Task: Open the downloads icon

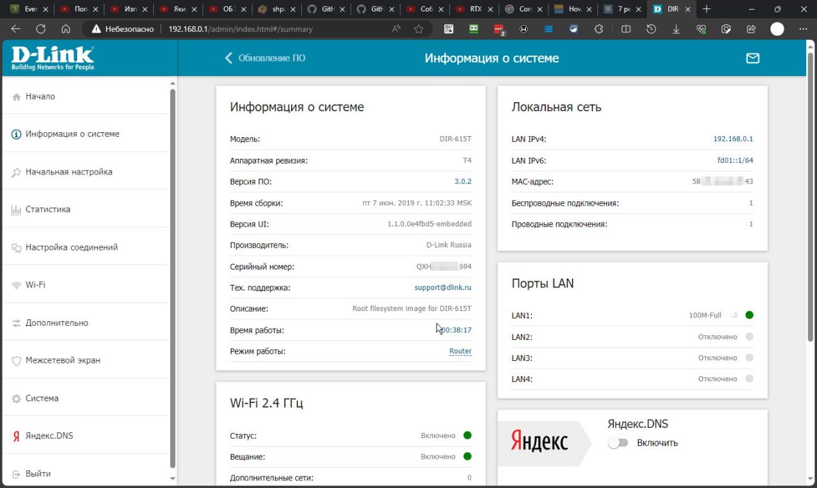Action: coord(676,29)
